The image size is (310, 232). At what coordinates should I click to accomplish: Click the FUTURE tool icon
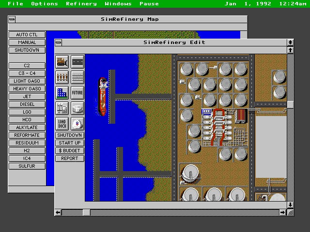[x=77, y=92]
